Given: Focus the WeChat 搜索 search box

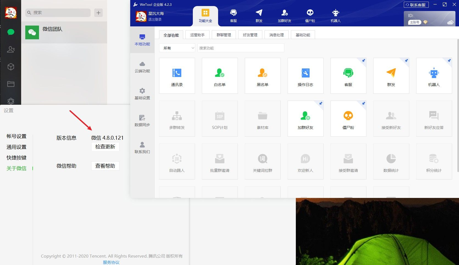Looking at the screenshot, I should pos(58,13).
